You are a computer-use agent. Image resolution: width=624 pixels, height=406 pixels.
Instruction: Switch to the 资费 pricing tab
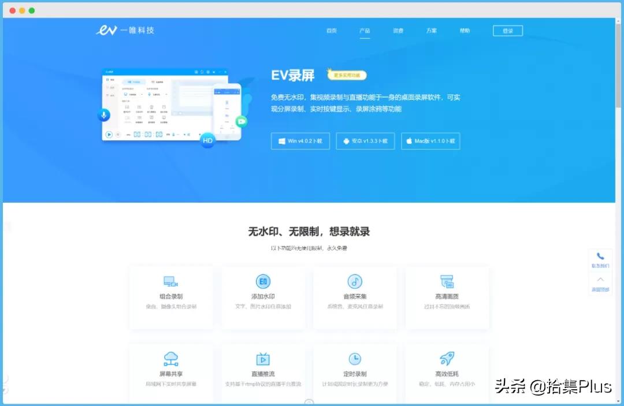398,31
